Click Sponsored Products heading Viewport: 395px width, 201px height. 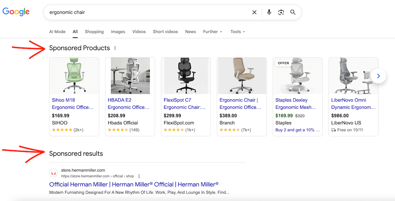pos(80,48)
